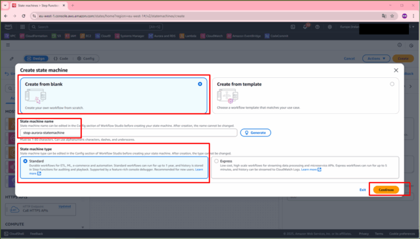Open a new browser tab
This screenshot has width=420, height=239.
73,5
